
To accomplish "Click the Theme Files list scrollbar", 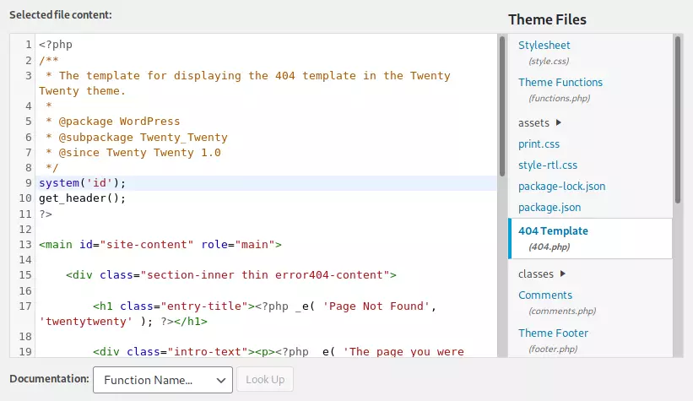I will 678,118.
